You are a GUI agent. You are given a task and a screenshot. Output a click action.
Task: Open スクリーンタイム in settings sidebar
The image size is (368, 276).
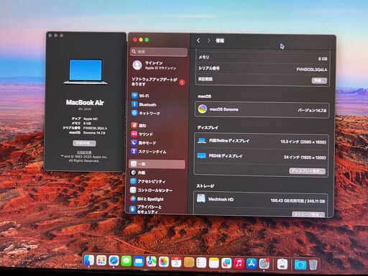click(x=157, y=152)
